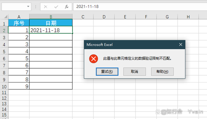Click empty date cell B10
207x119 pixels.
pyautogui.click(x=51, y=86)
